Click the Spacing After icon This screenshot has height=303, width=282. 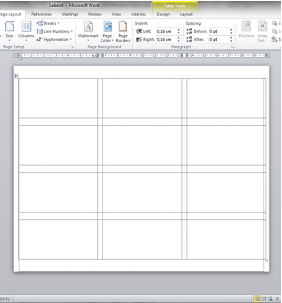point(189,39)
